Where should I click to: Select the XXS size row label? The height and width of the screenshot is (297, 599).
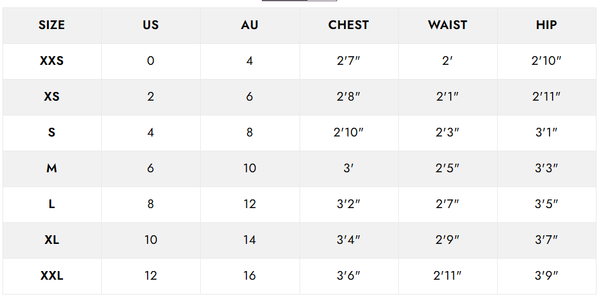52,61
